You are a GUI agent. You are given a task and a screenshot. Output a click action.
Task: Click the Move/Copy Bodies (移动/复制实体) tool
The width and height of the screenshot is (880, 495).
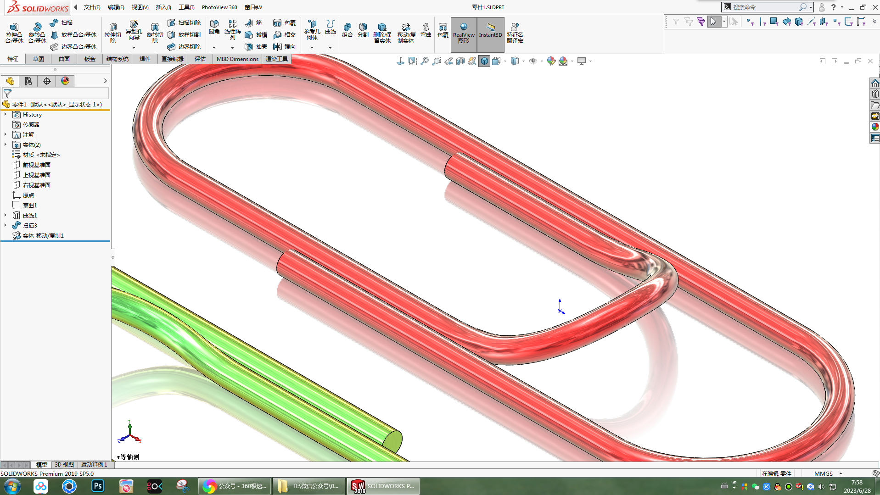(406, 33)
